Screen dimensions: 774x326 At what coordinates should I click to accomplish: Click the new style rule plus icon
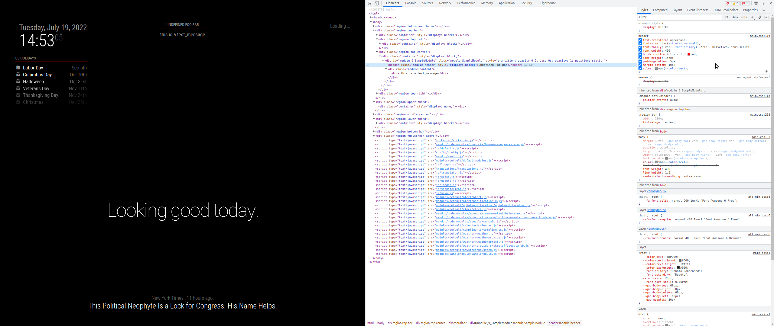752,17
